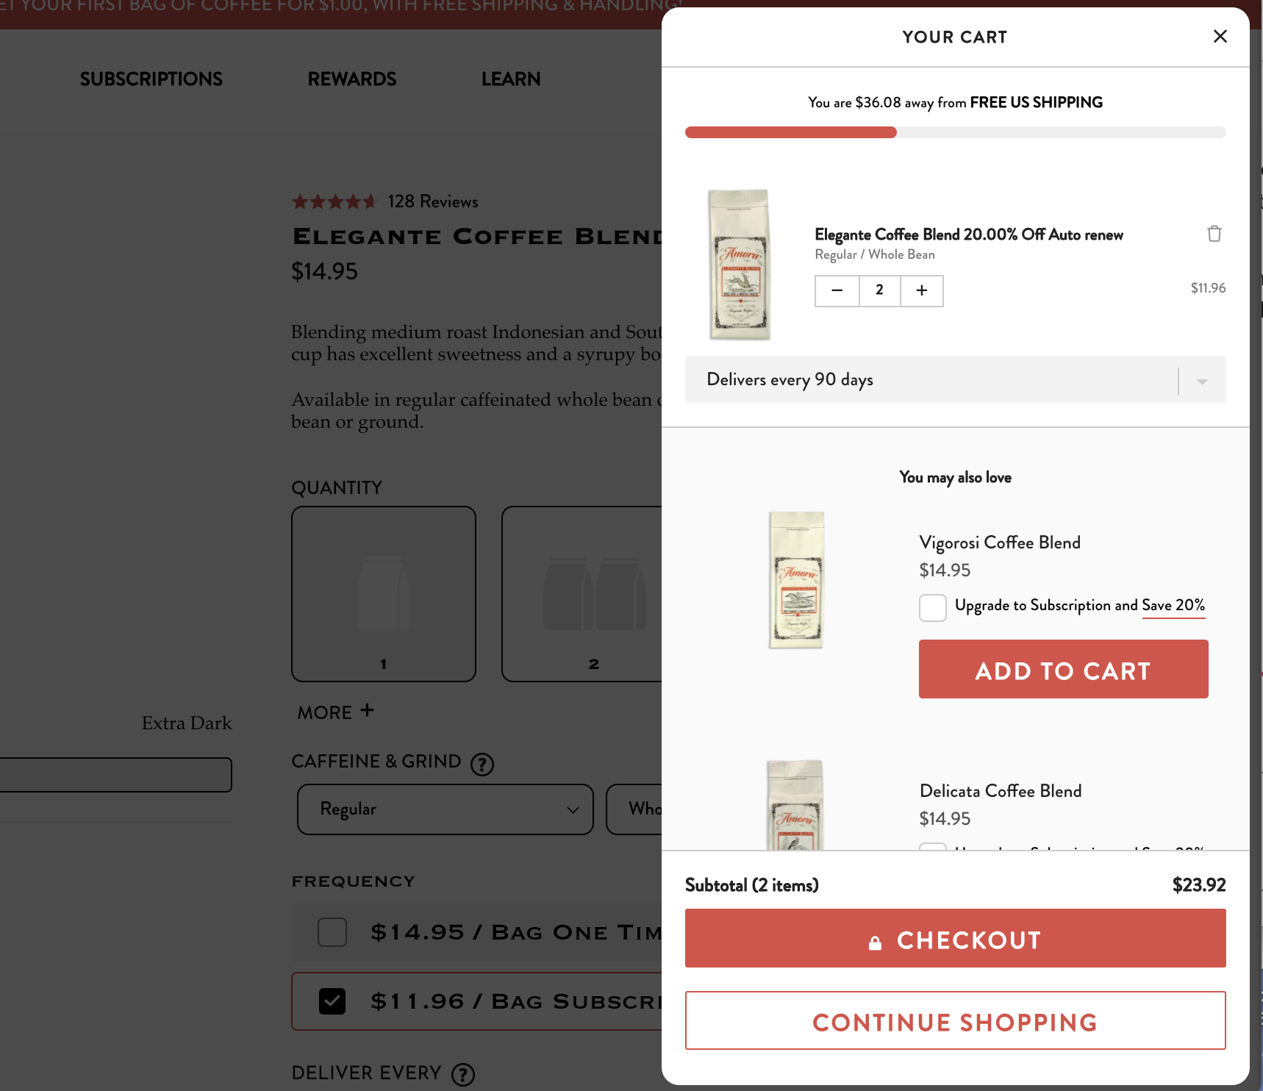This screenshot has height=1091, width=1263.
Task: Click the Subtotal amount $23.92
Action: (x=1199, y=885)
